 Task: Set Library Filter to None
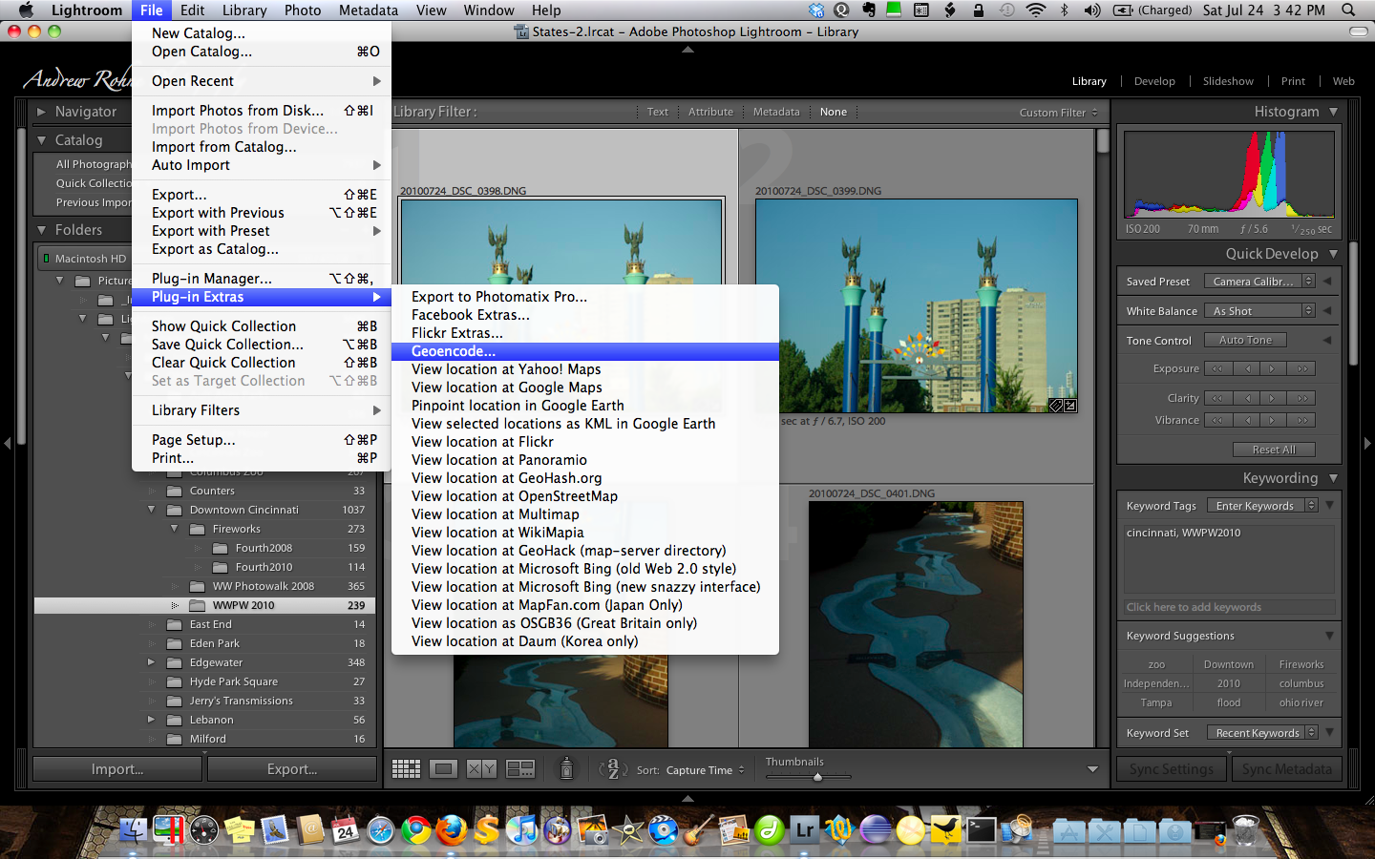[834, 112]
